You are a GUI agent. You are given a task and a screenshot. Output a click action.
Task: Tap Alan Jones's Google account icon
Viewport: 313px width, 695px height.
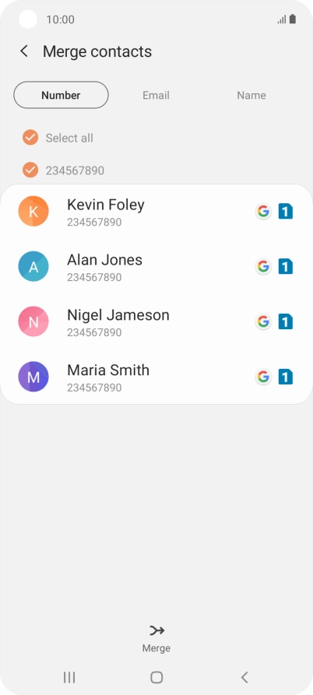pos(263,266)
